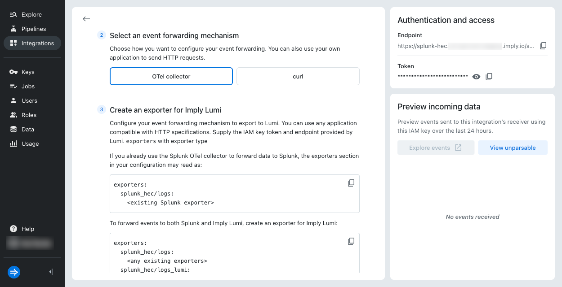This screenshot has height=287, width=562.
Task: Copy the Imply Lumi exporter code block
Action: 351,241
